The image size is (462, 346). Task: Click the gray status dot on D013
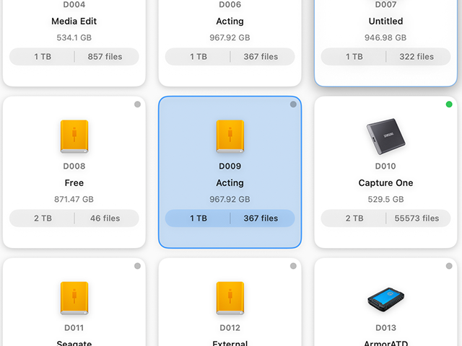(449, 266)
